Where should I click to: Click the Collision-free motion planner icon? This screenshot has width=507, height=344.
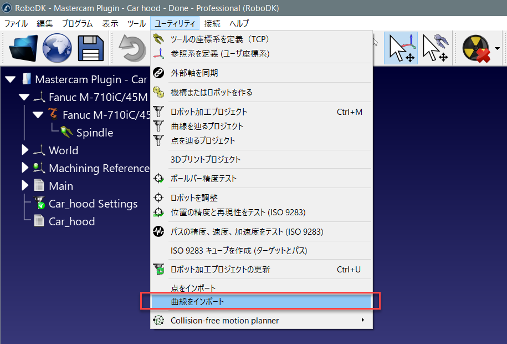point(158,320)
